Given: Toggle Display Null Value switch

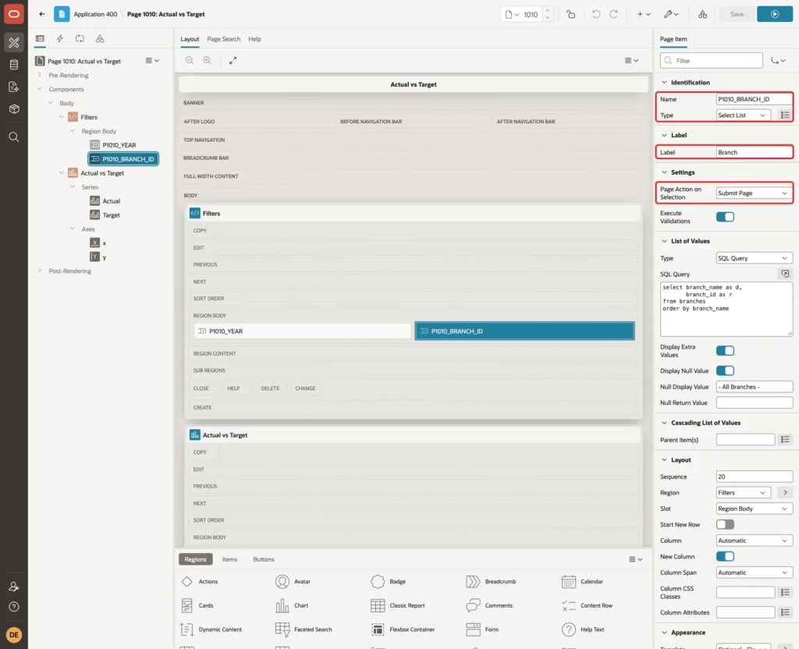Looking at the screenshot, I should coord(725,371).
